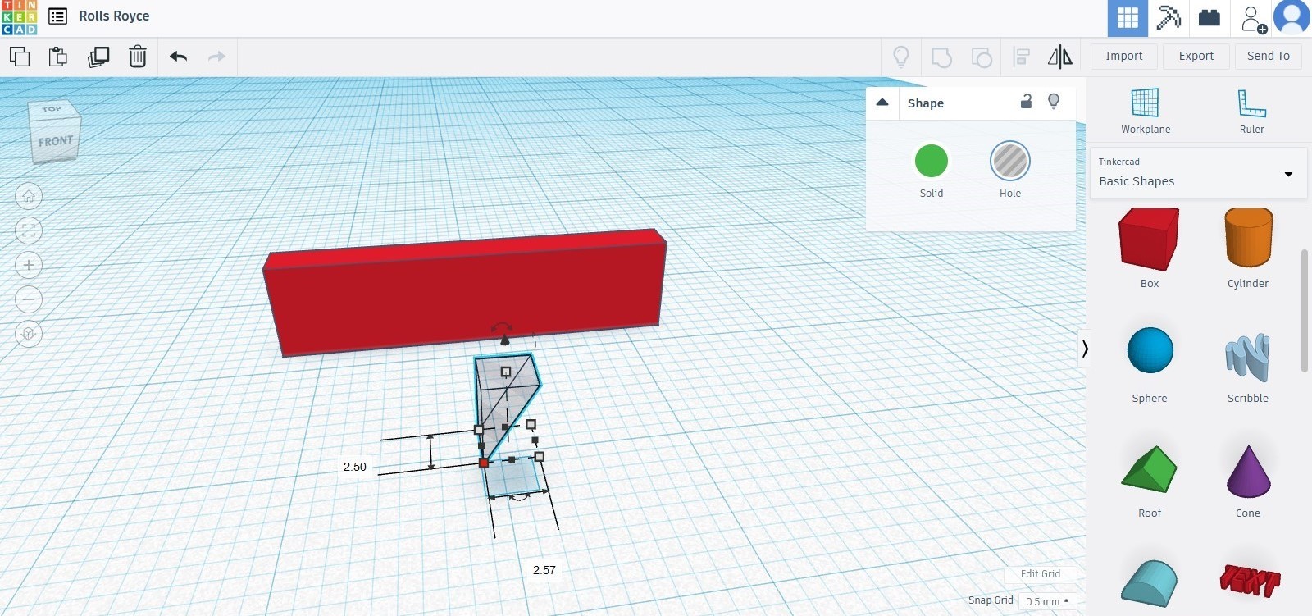Undo the last action
Image resolution: width=1312 pixels, height=616 pixels.
(178, 57)
